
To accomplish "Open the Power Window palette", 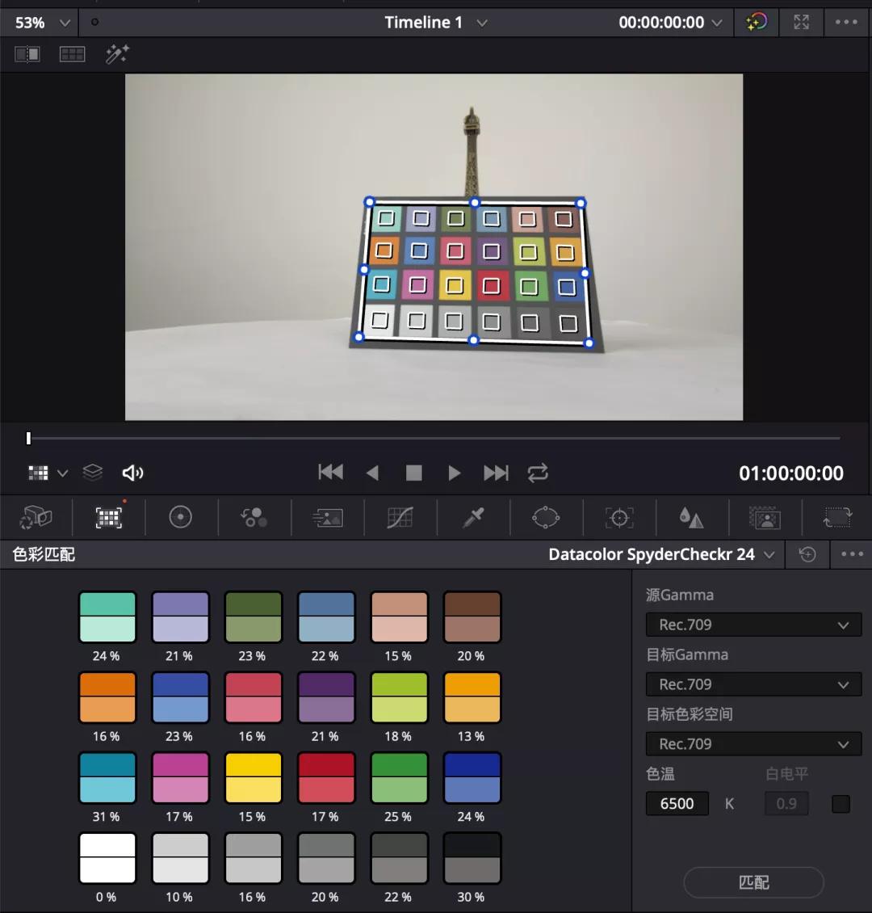I will (x=546, y=518).
